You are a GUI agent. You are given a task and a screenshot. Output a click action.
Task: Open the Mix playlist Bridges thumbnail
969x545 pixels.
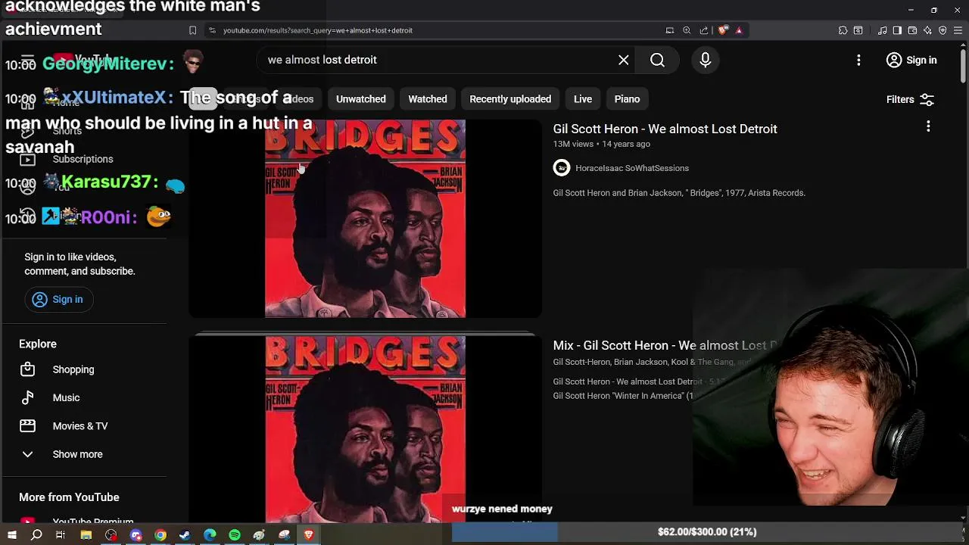pos(365,429)
